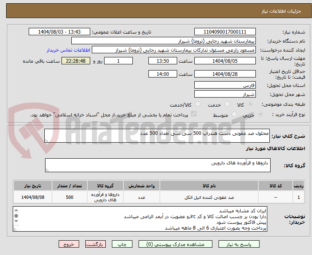Click the price validity date 1404/08/28 field

coord(225,74)
